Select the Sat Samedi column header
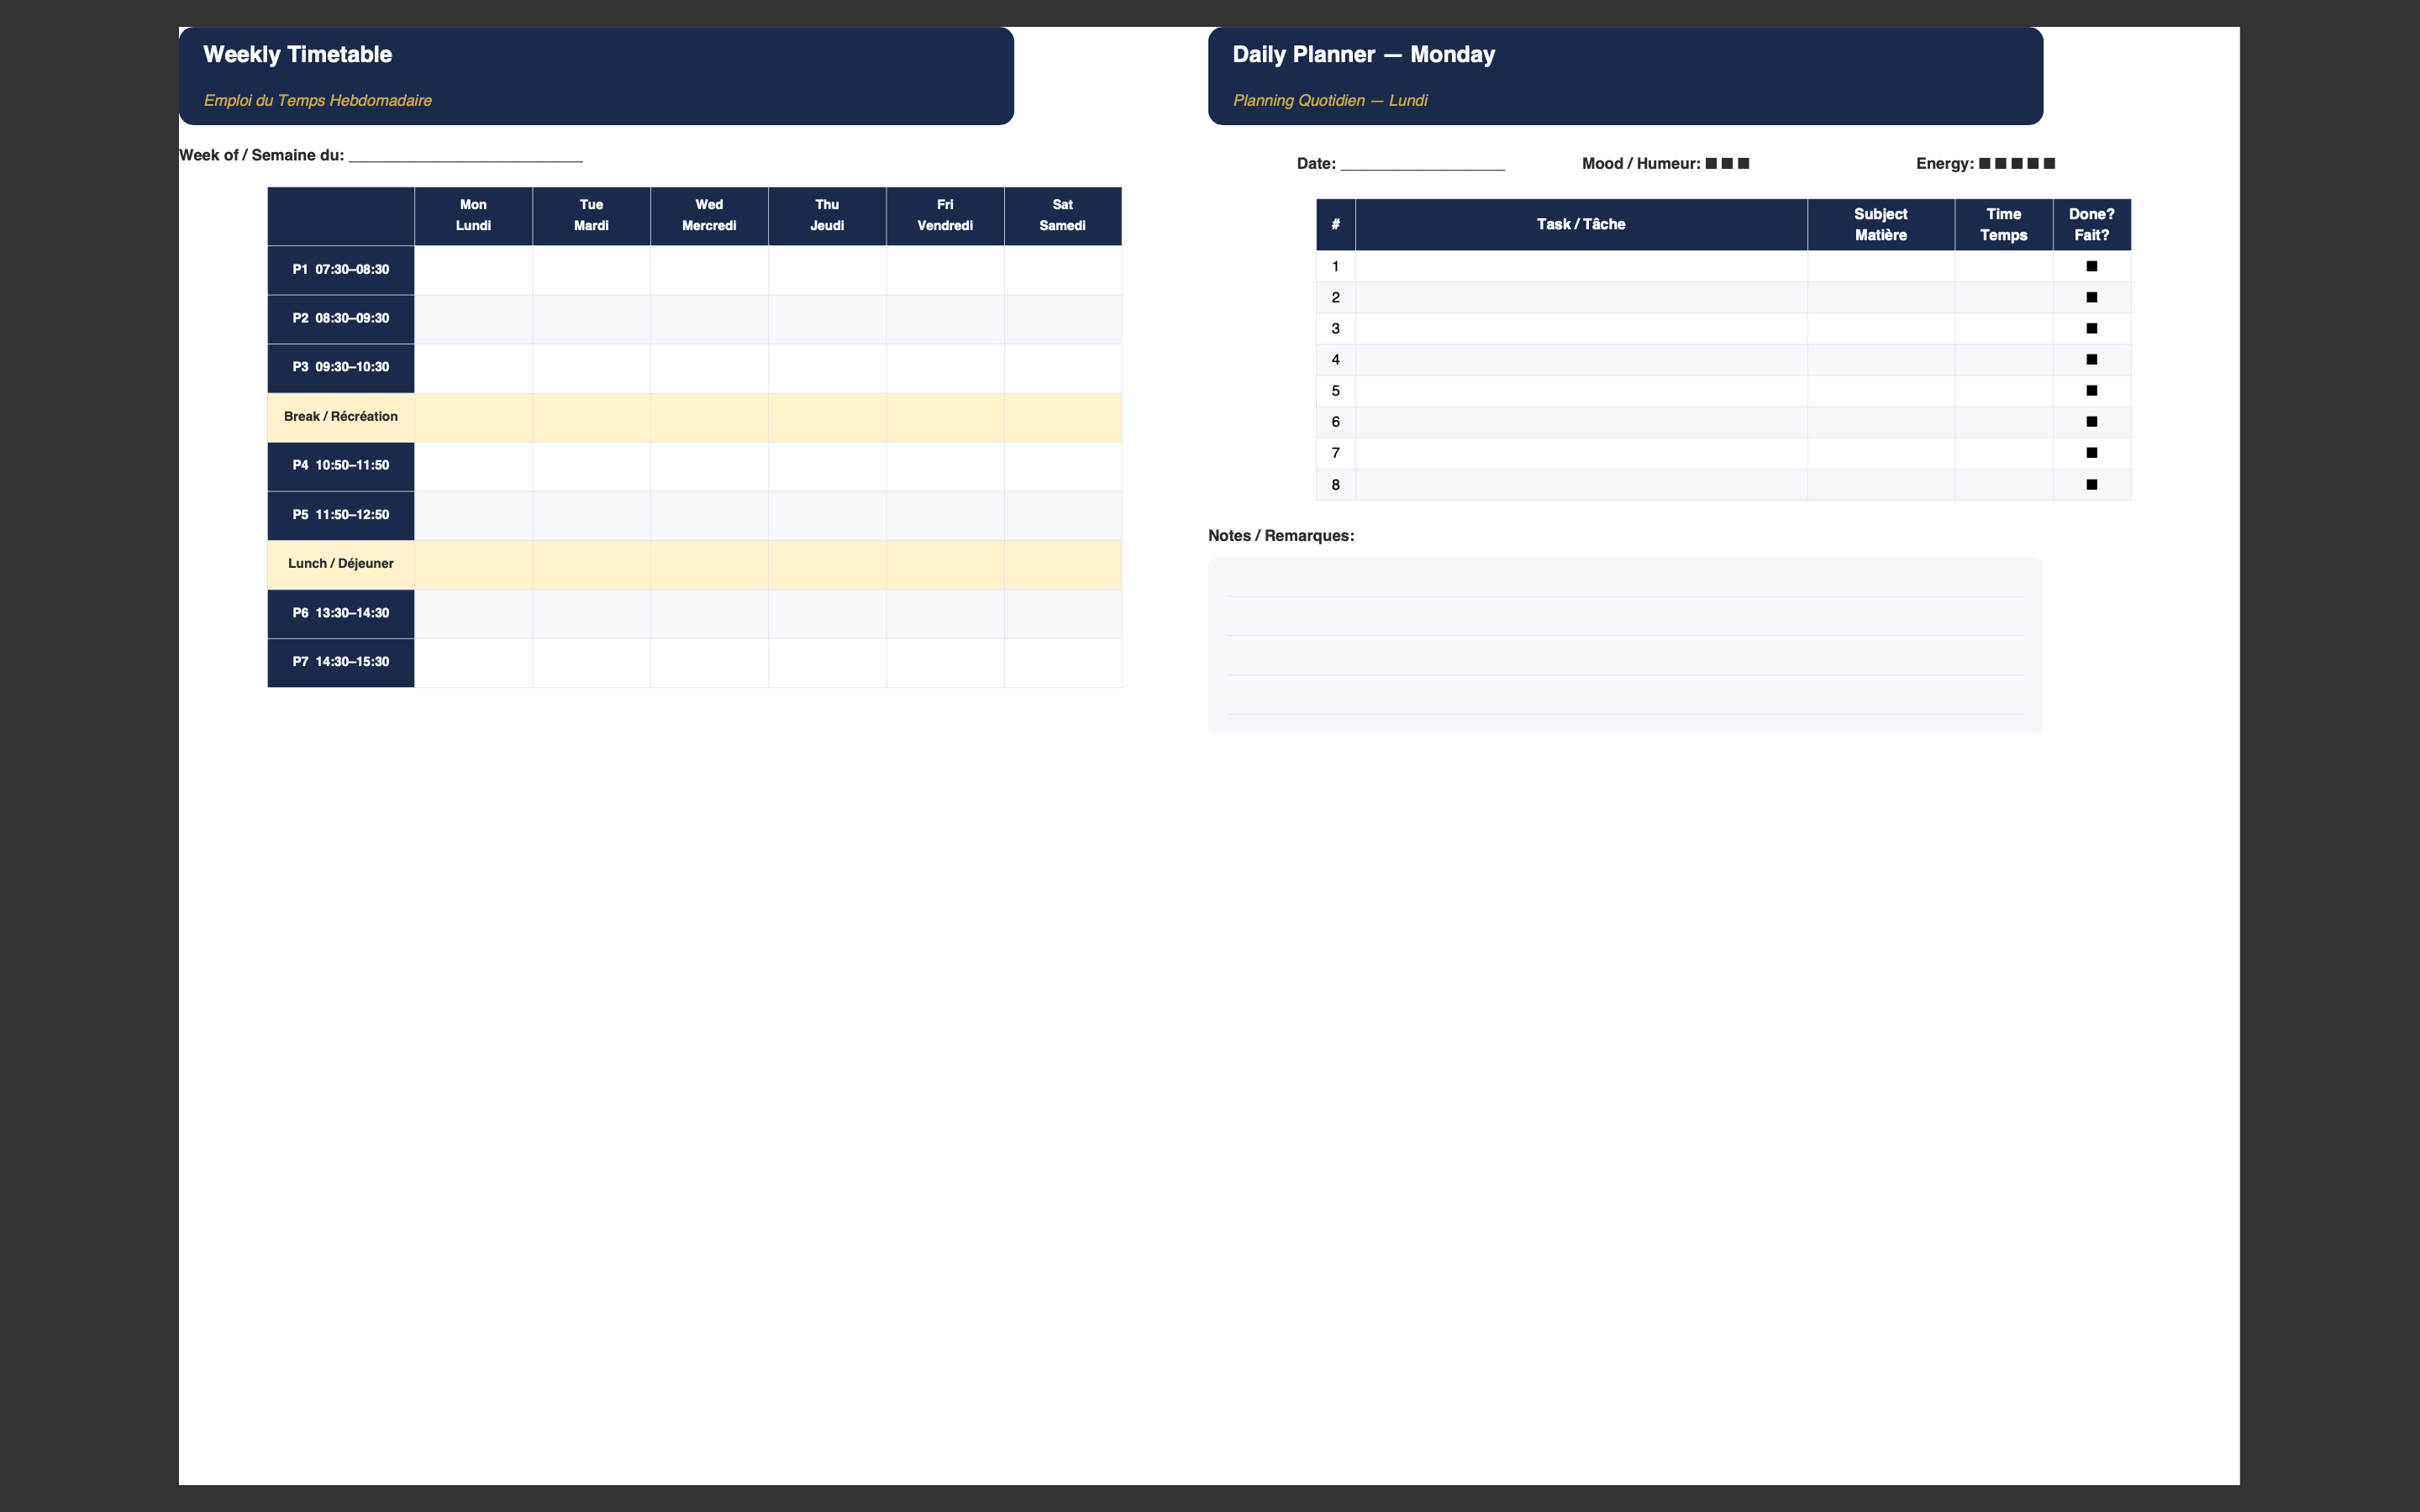Image resolution: width=2420 pixels, height=1512 pixels. tap(1063, 215)
